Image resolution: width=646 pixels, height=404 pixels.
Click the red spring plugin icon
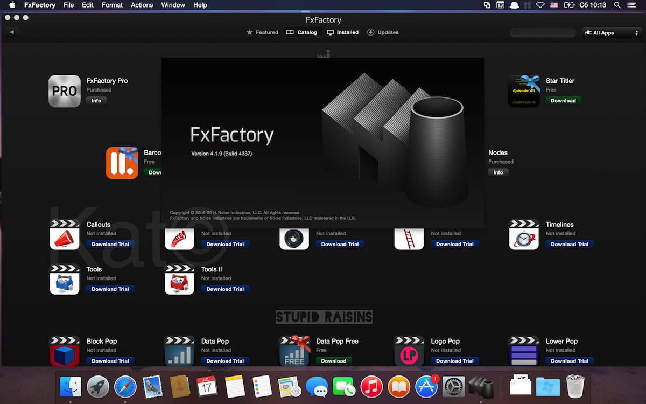pyautogui.click(x=179, y=239)
